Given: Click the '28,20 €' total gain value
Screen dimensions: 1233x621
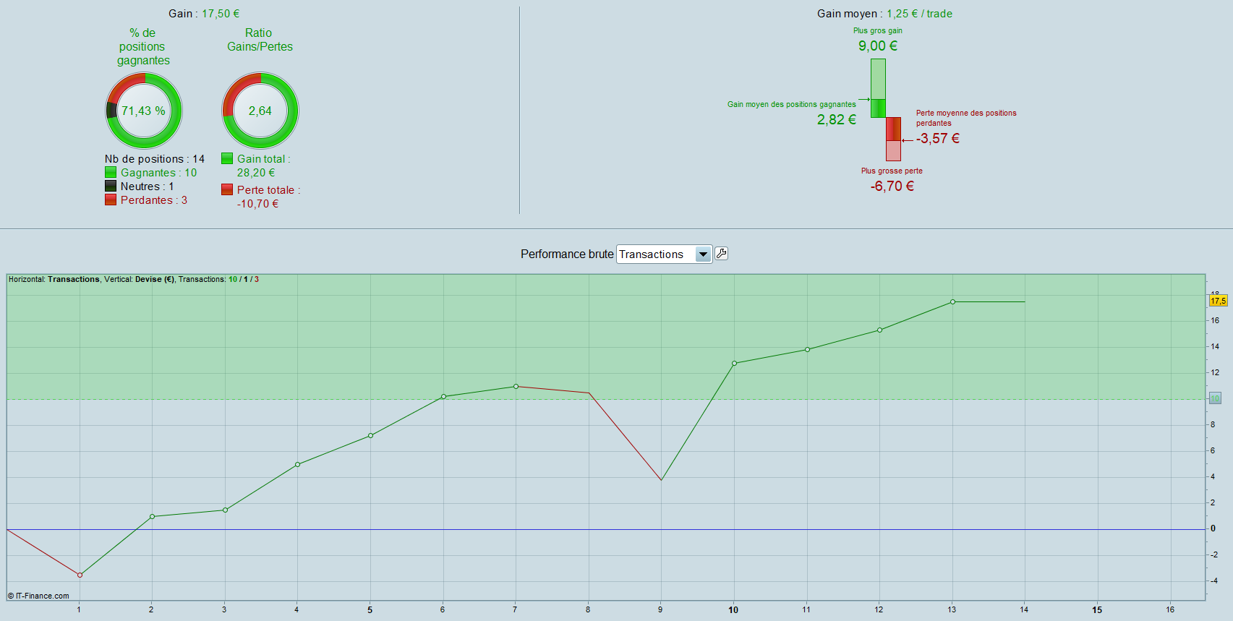Looking at the screenshot, I should [256, 173].
